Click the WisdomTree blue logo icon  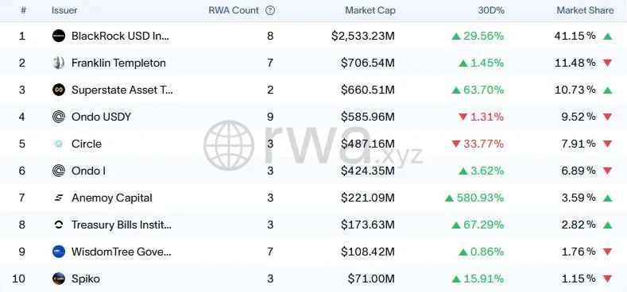(x=59, y=252)
